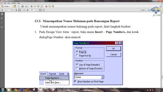163x92 pixels.
Task: Click OK in Page Numbers dialog
Action: coord(114,49)
